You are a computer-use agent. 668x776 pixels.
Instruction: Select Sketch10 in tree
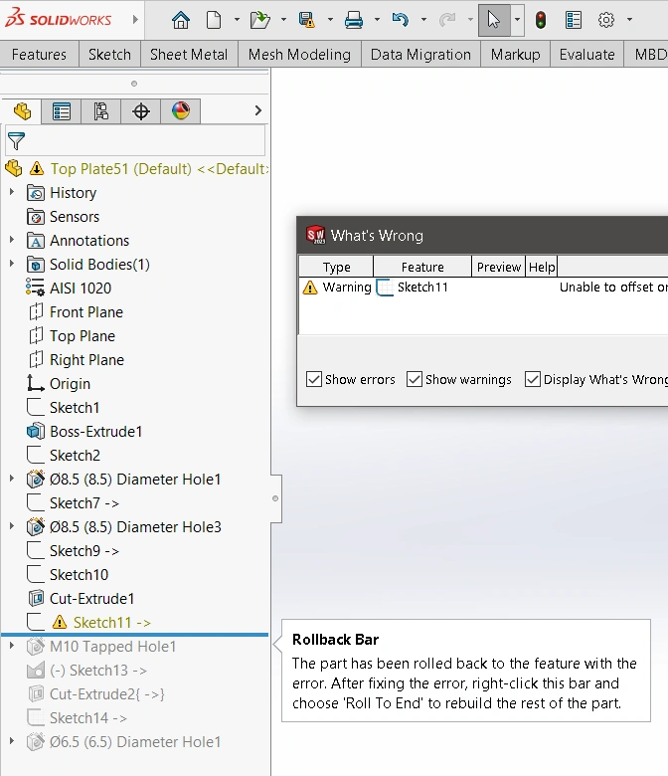(x=79, y=575)
